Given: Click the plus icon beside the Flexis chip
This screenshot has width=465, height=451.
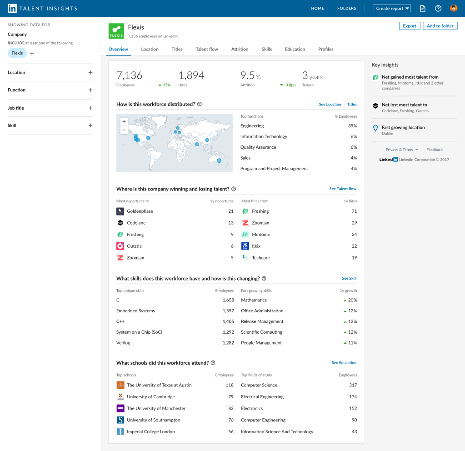Looking at the screenshot, I should 32,53.
